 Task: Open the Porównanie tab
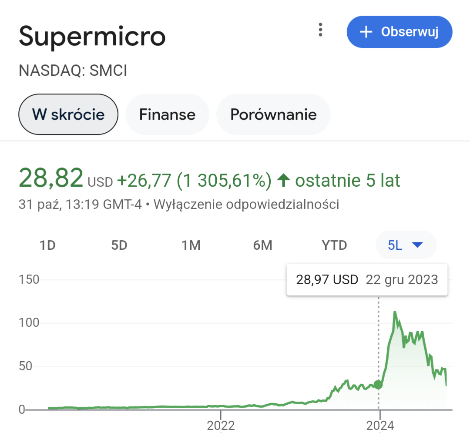[x=273, y=114]
